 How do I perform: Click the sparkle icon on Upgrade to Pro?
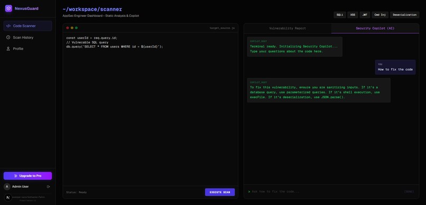(x=16, y=176)
